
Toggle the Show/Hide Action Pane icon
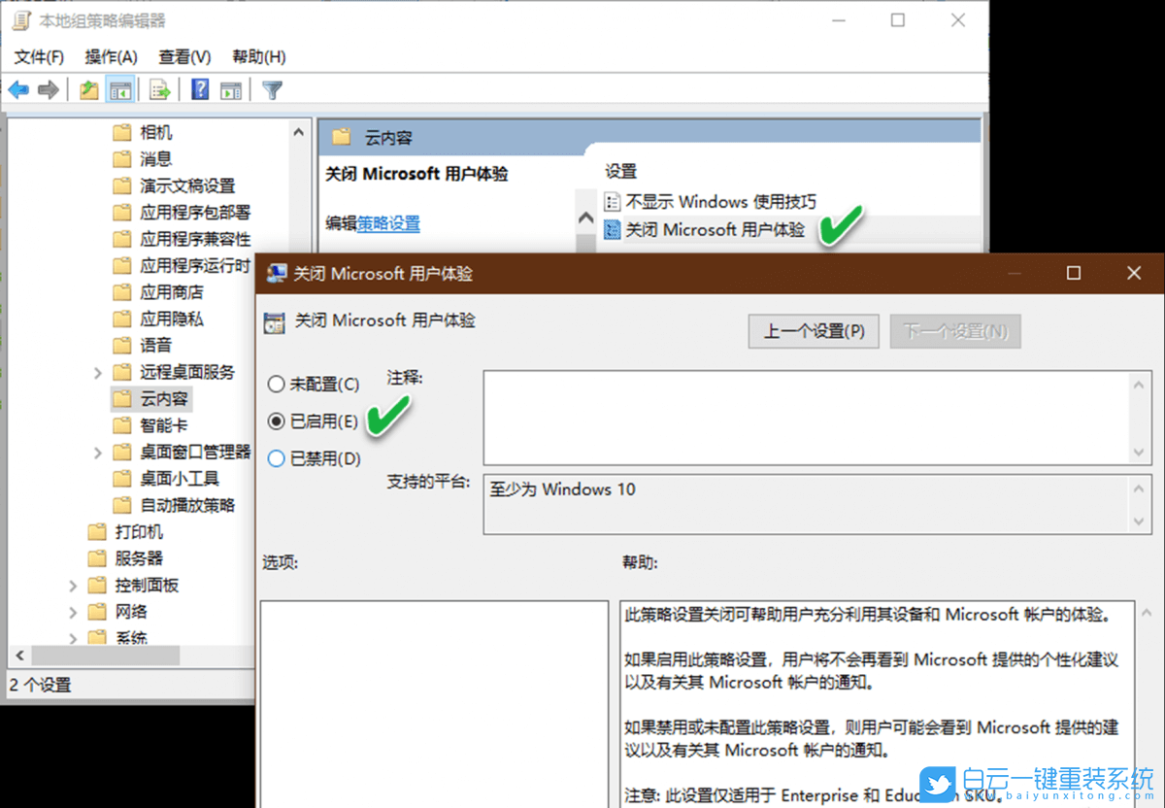[231, 89]
